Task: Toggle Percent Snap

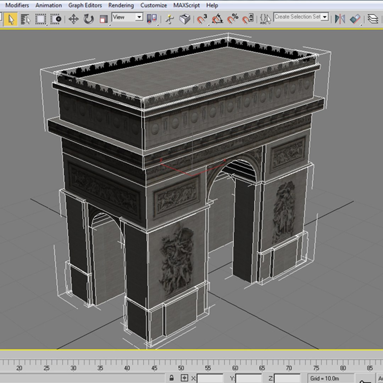Action: coord(232,19)
